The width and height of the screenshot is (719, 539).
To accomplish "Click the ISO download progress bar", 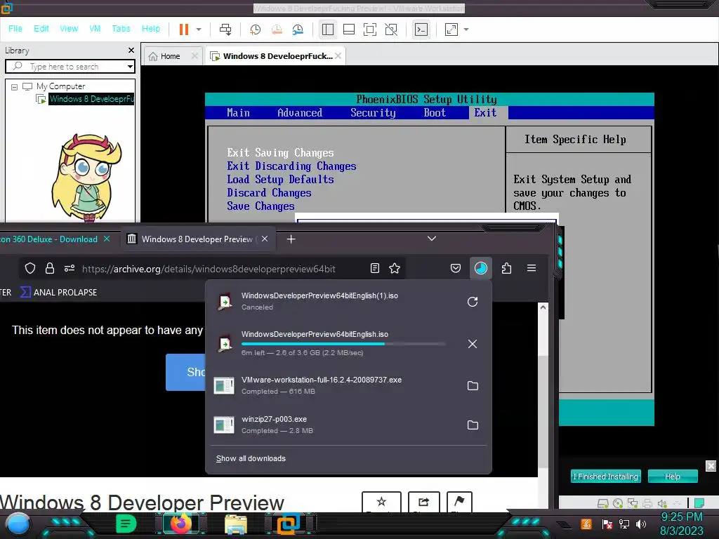I will pyautogui.click(x=343, y=344).
